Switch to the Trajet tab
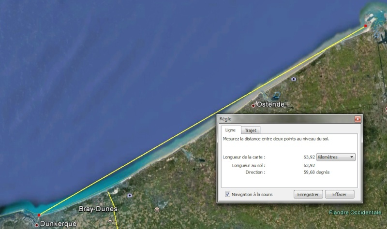The height and width of the screenshot is (229, 387). click(251, 130)
